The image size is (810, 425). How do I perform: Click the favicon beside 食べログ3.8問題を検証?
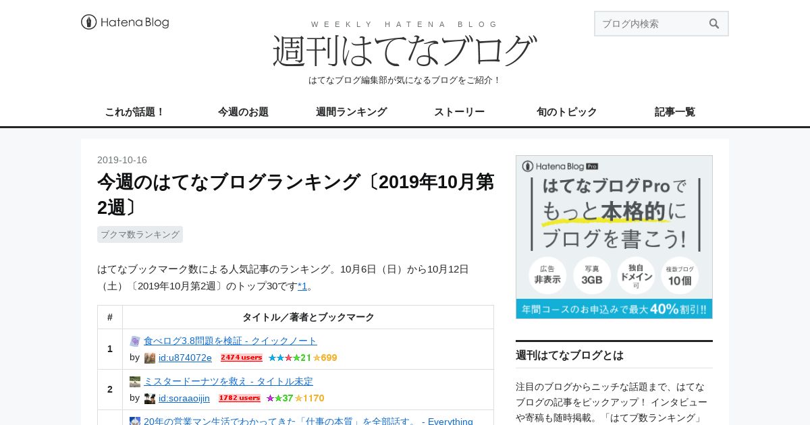click(x=135, y=341)
